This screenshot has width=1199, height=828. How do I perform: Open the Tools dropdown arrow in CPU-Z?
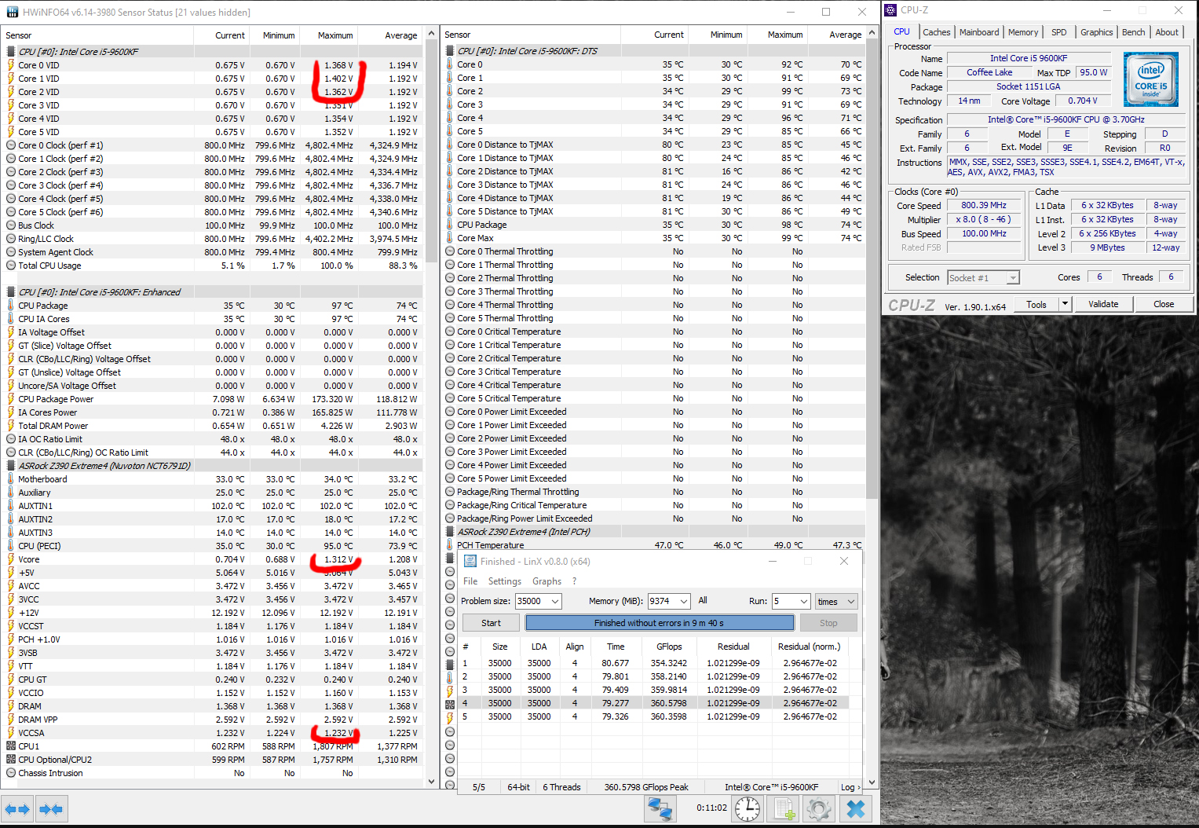pos(1066,304)
